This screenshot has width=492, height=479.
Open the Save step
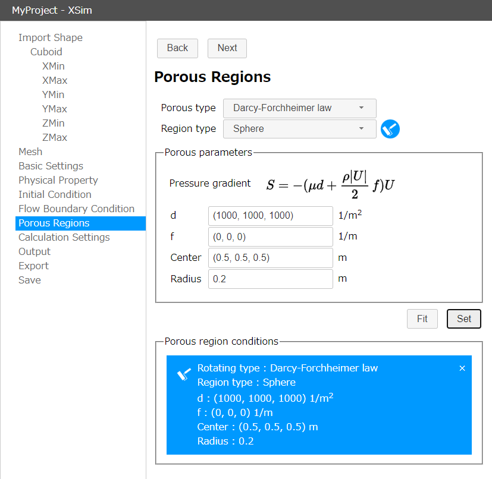pos(30,281)
